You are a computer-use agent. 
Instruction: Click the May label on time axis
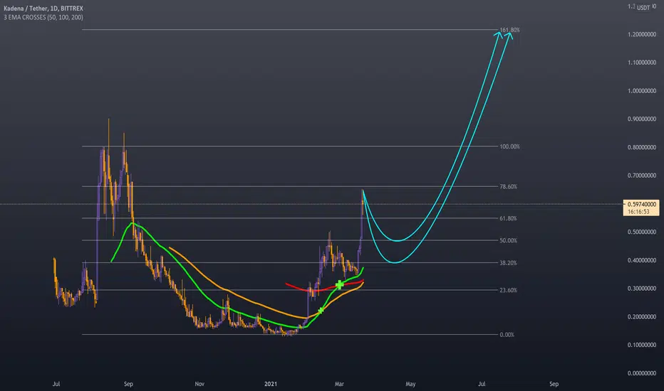click(x=410, y=384)
